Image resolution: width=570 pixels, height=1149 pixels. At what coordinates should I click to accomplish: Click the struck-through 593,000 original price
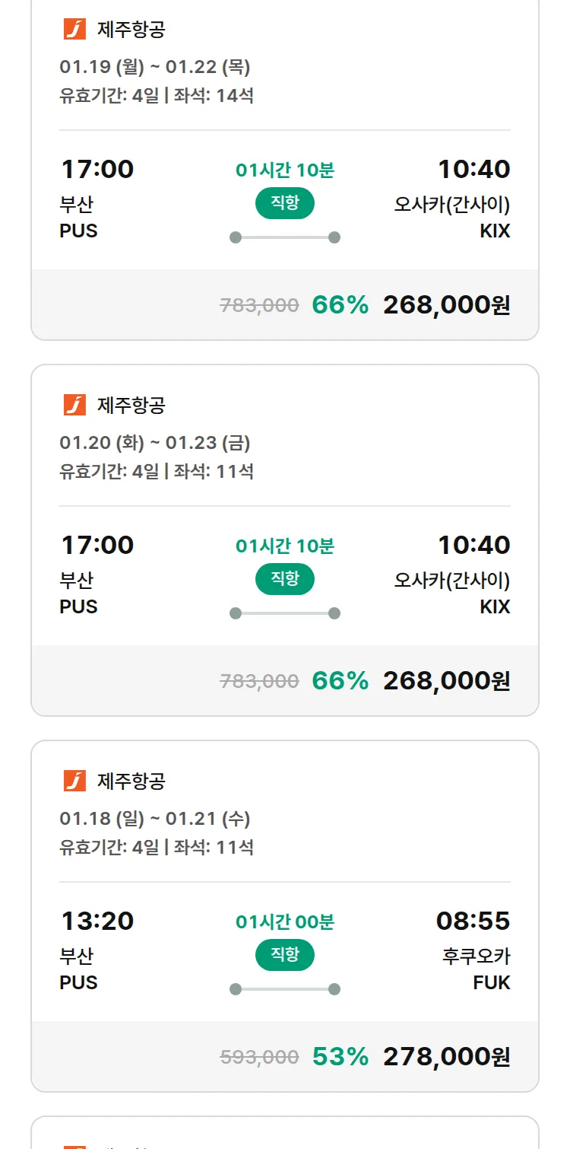pyautogui.click(x=259, y=1057)
